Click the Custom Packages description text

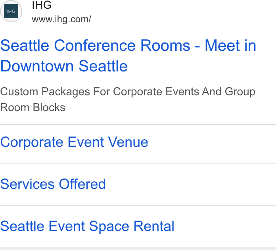pyautogui.click(x=128, y=100)
